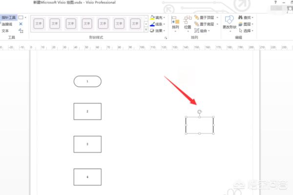293x195 pixels.
Task: Select the connection point X tool
Action: (21, 24)
